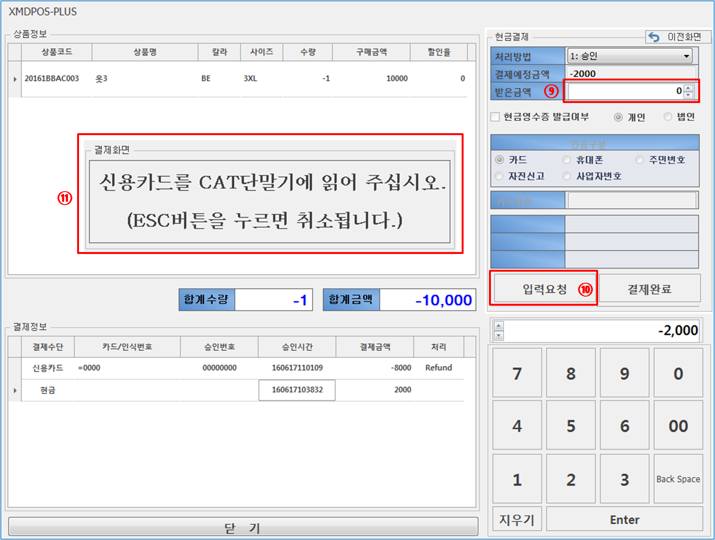Click the 상품코드 column header
The image size is (715, 540).
click(57, 52)
